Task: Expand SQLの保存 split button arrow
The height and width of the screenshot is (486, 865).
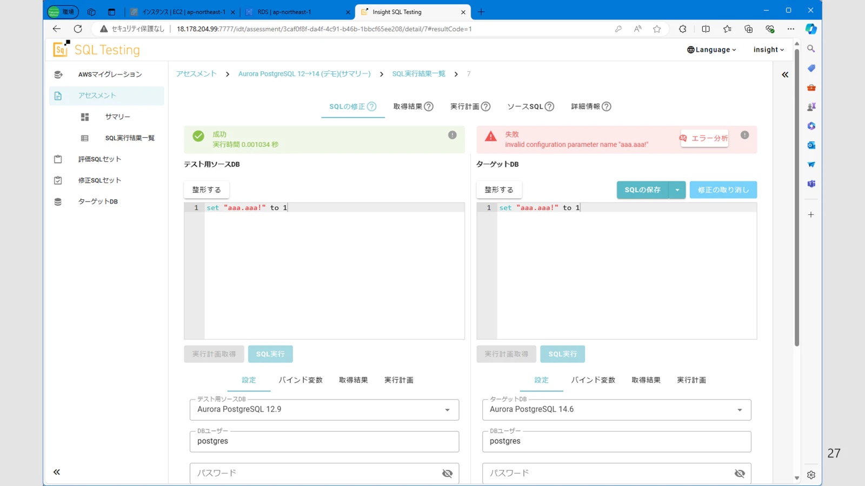Action: [x=677, y=190]
